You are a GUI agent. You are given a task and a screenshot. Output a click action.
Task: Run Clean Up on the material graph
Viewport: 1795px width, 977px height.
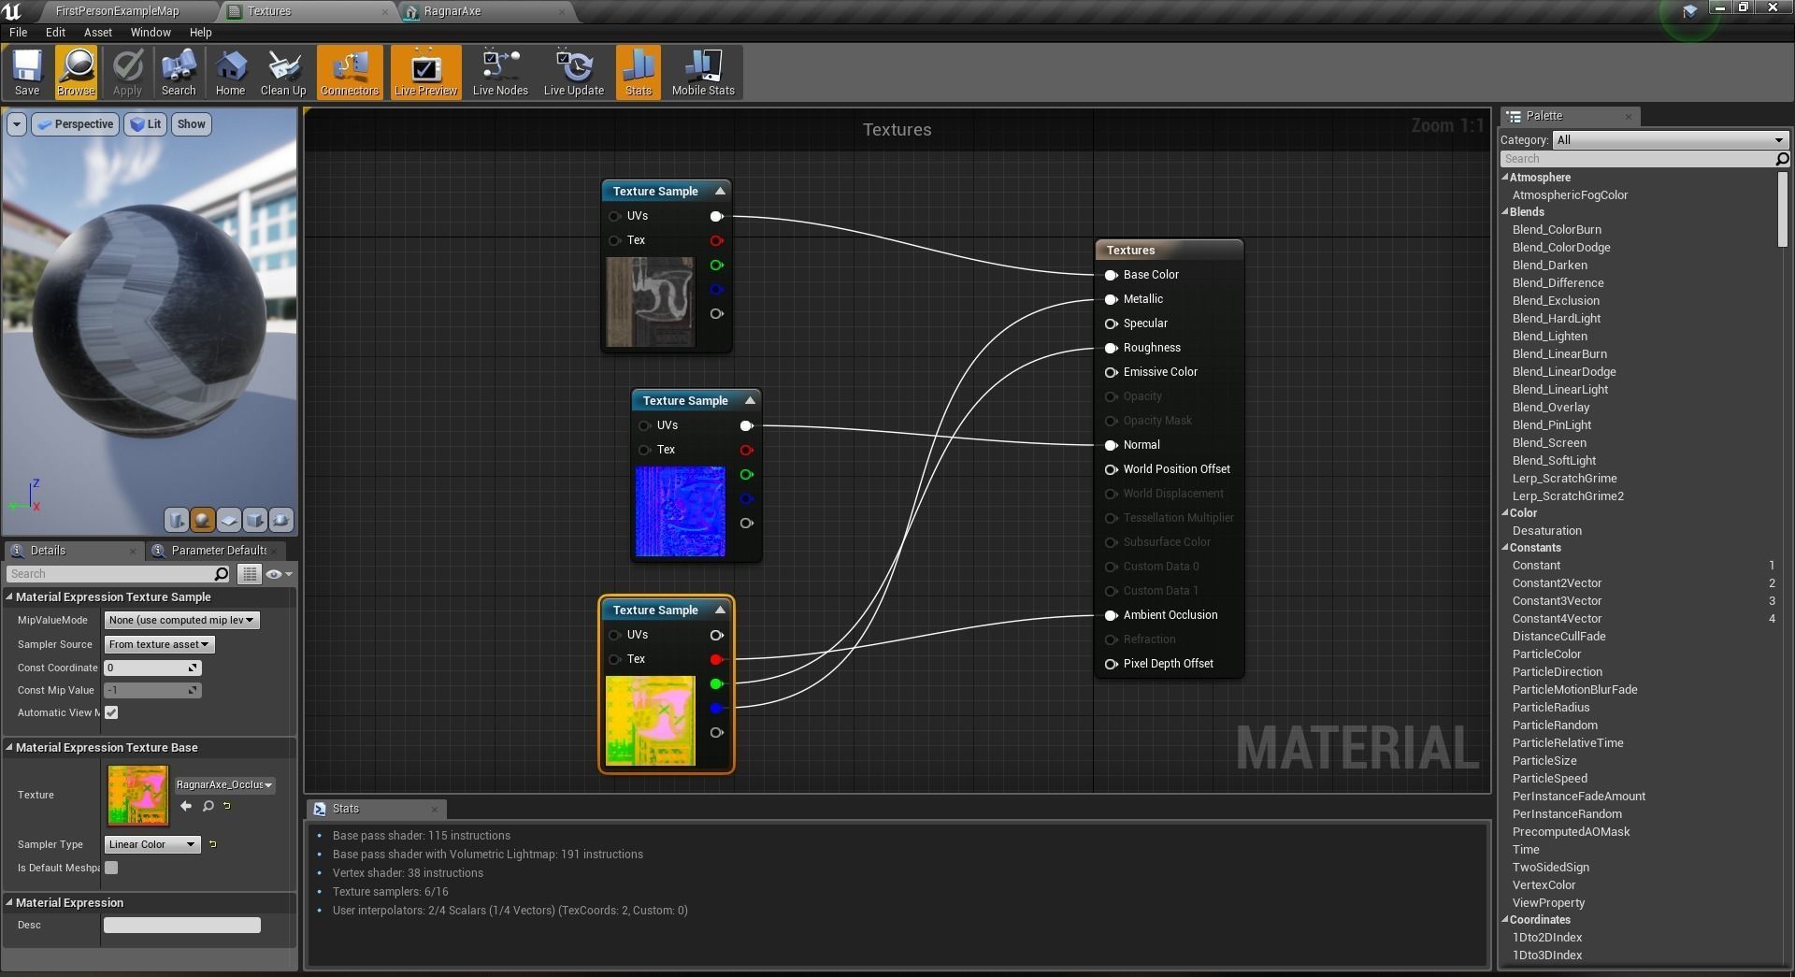tap(283, 72)
